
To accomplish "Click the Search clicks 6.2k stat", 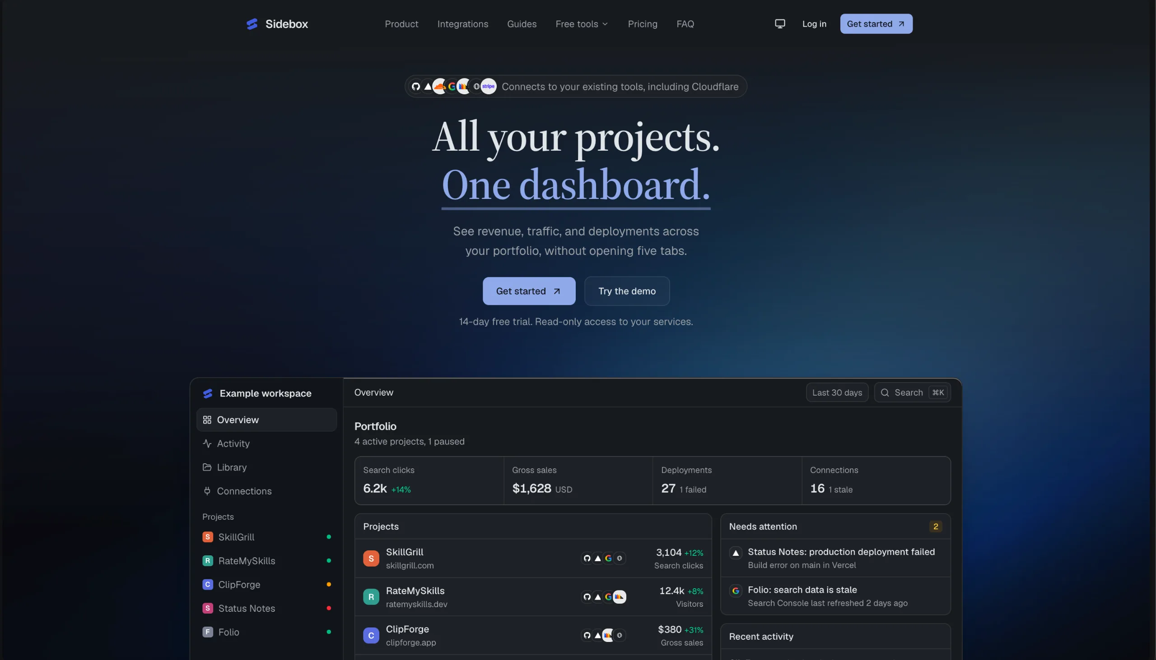I will [429, 480].
